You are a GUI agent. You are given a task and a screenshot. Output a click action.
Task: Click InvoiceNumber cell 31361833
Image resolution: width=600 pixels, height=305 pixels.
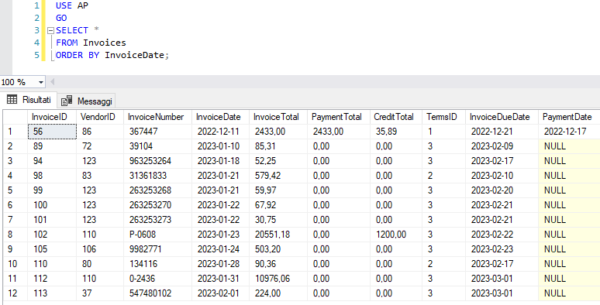coord(157,176)
